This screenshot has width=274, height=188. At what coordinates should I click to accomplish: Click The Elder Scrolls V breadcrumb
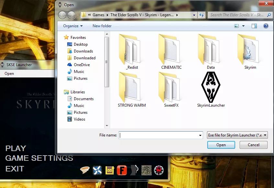point(142,15)
